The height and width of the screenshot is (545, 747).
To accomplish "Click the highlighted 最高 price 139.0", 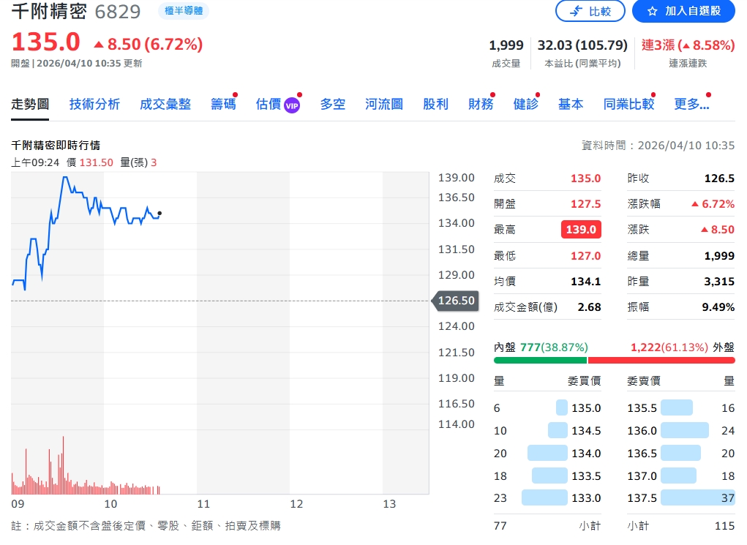I will [579, 229].
